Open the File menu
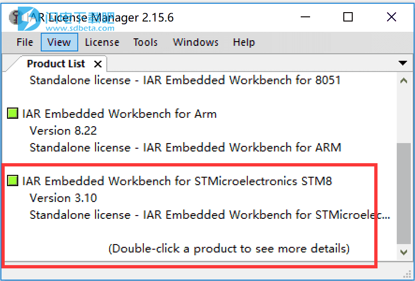Image resolution: width=415 pixels, height=281 pixels. point(24,42)
